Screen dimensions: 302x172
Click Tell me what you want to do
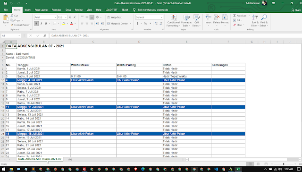pos(153,10)
